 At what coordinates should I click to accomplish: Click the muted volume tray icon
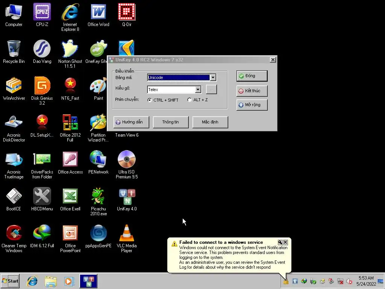349,281
